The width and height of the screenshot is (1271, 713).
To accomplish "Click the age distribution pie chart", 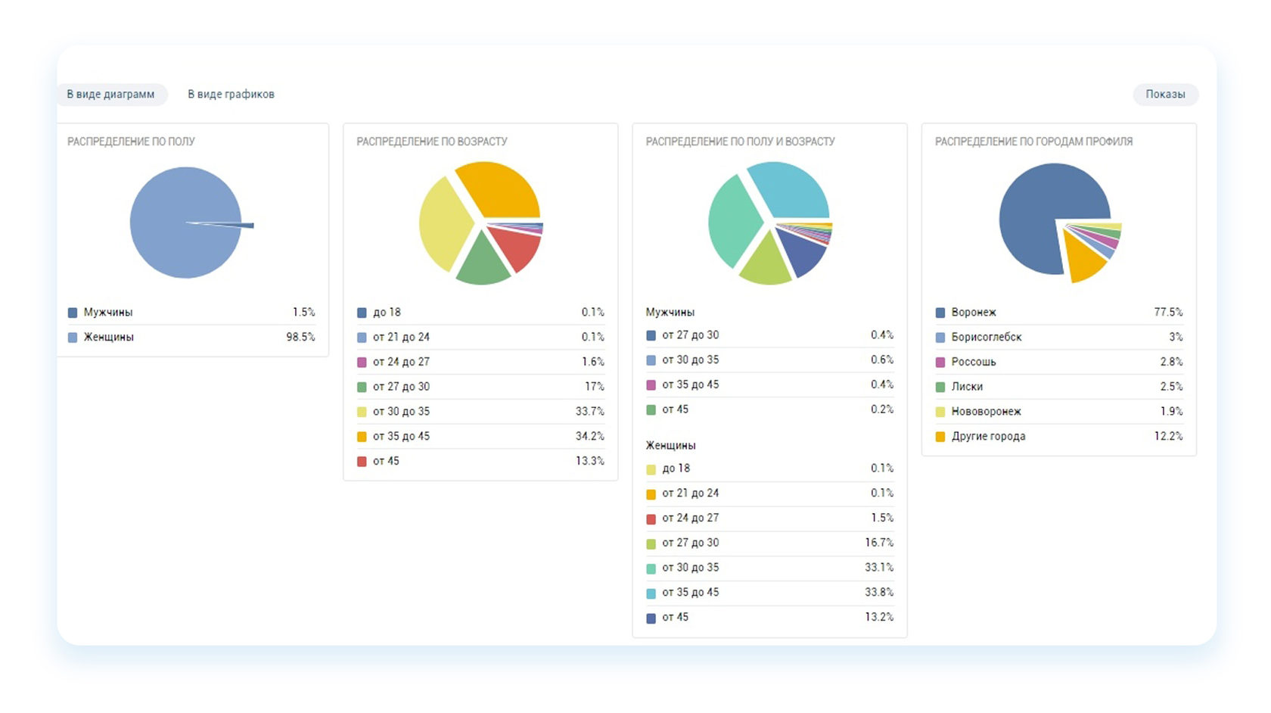I will [x=481, y=223].
